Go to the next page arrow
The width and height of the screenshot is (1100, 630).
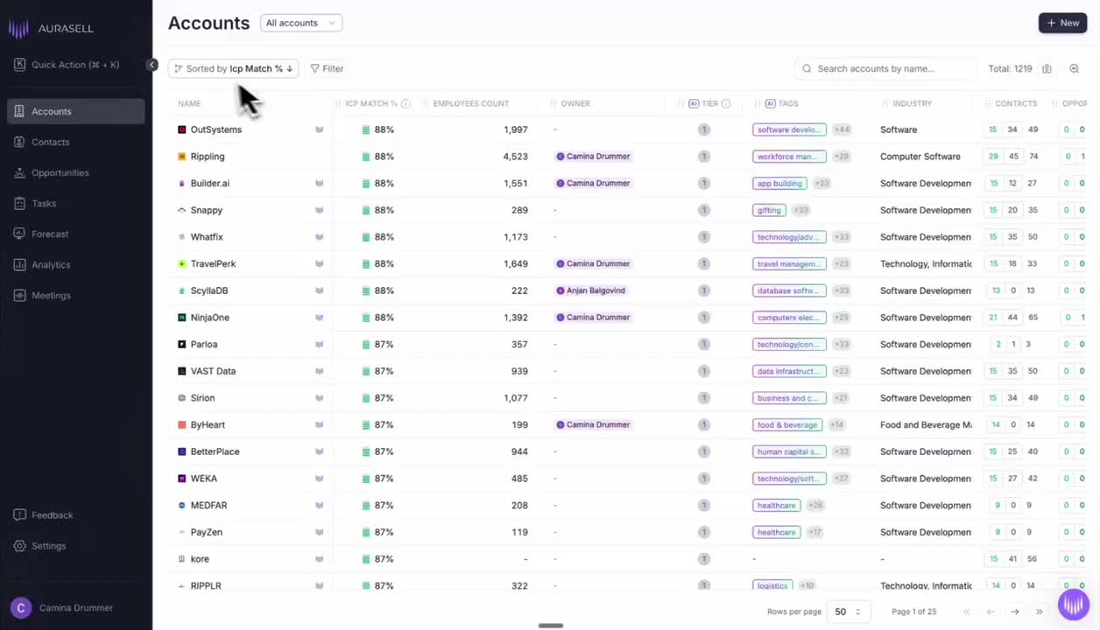(x=1015, y=612)
